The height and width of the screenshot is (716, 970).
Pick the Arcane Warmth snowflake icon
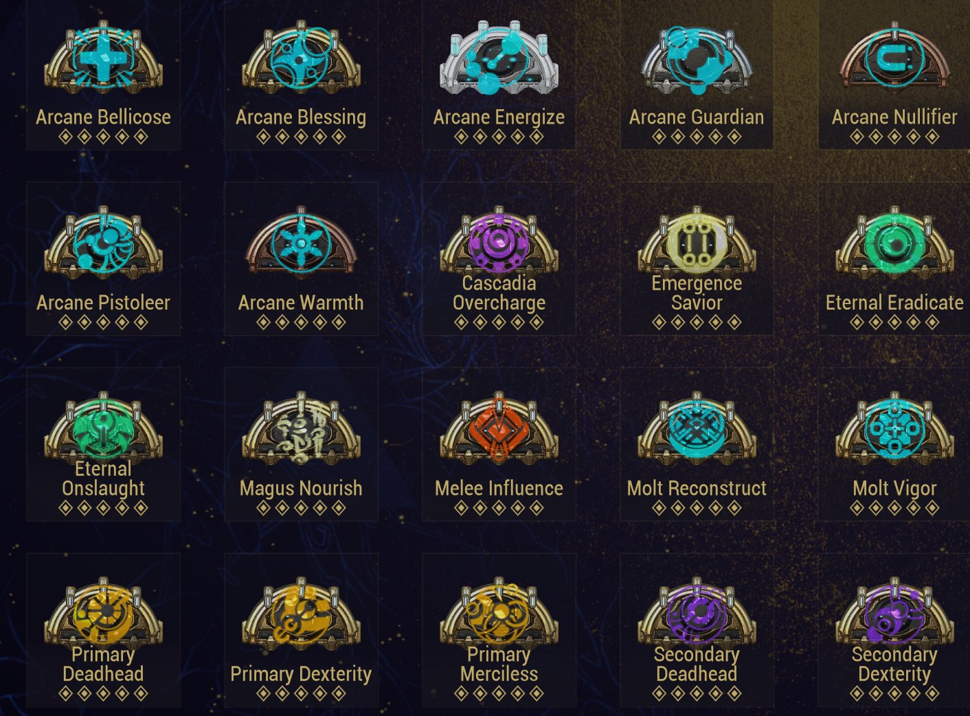point(301,244)
